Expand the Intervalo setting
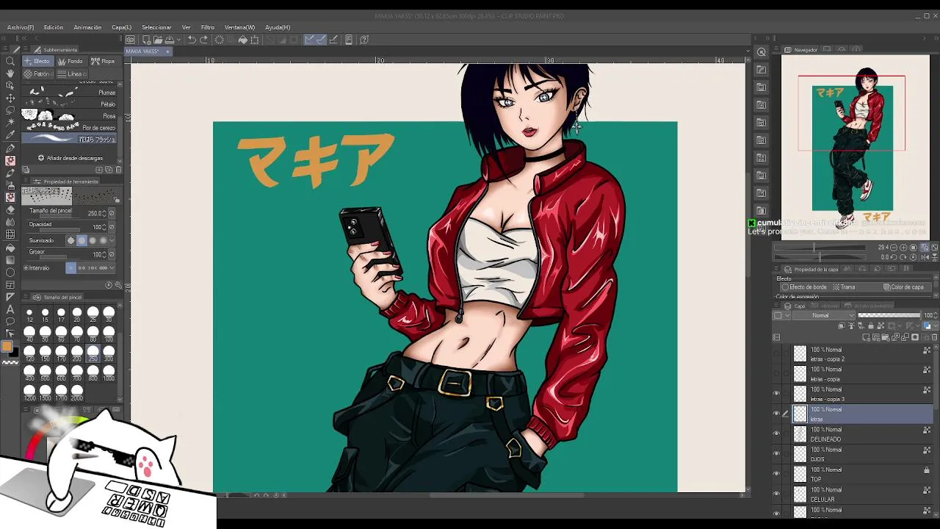 [x=26, y=268]
